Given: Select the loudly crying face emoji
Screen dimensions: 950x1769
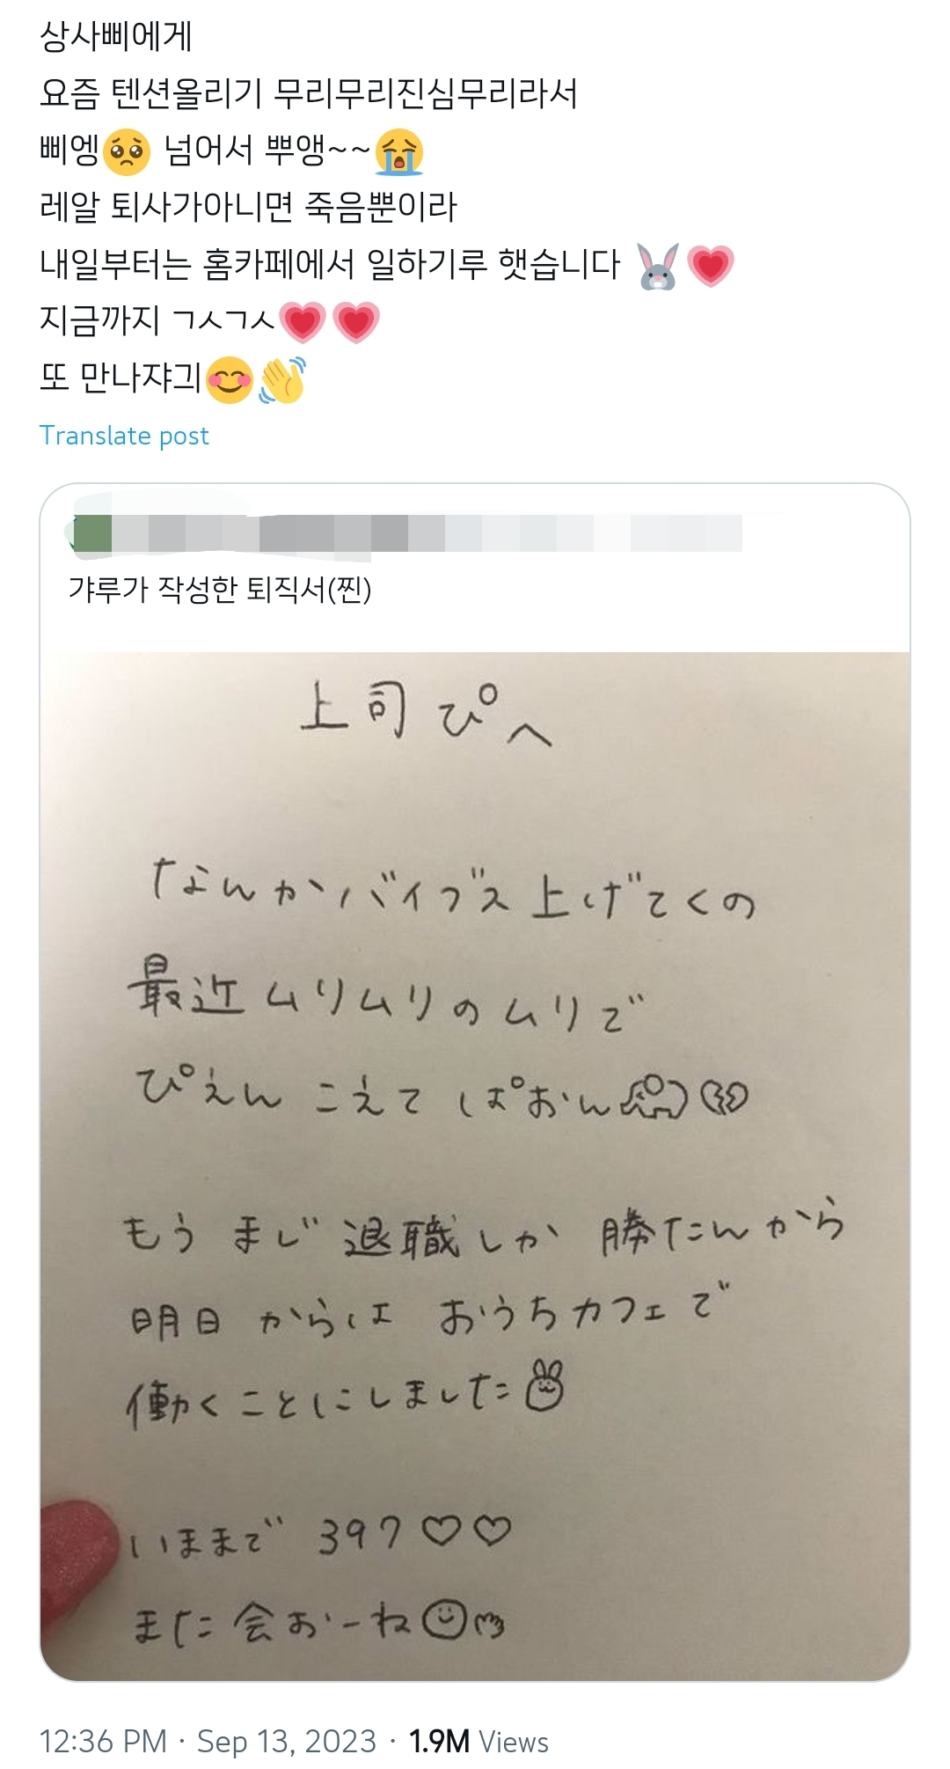Looking at the screenshot, I should click(398, 151).
